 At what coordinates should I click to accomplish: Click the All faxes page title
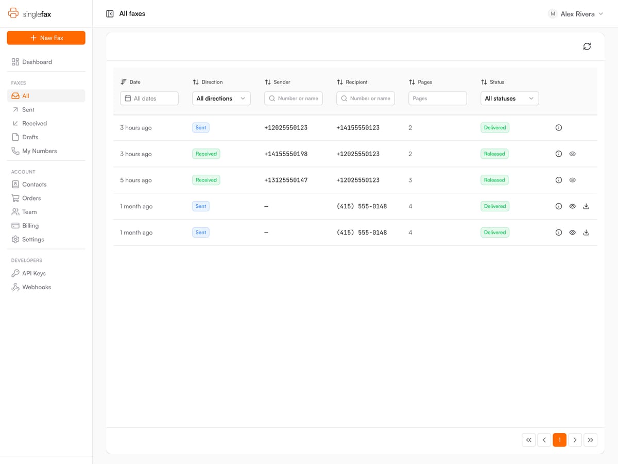[x=132, y=14]
